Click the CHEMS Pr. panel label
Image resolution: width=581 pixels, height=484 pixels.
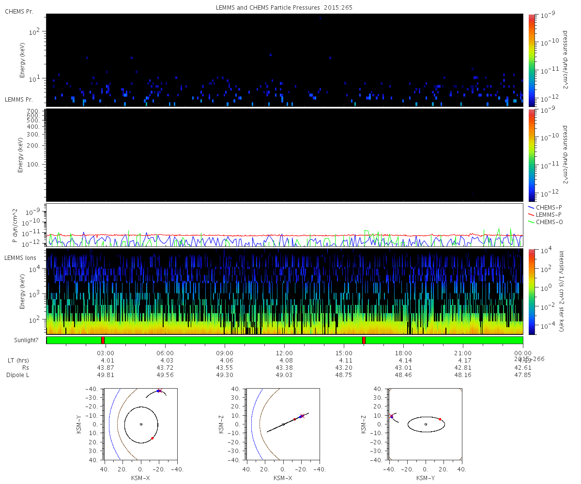(x=19, y=11)
